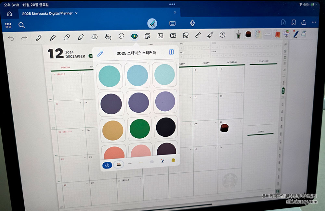Pick the red bookmark favorite sticker
Image resolution: width=325 pixels, height=211 pixels.
(277, 34)
